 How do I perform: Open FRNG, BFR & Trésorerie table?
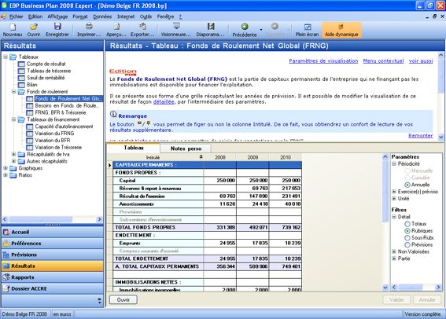click(x=61, y=112)
